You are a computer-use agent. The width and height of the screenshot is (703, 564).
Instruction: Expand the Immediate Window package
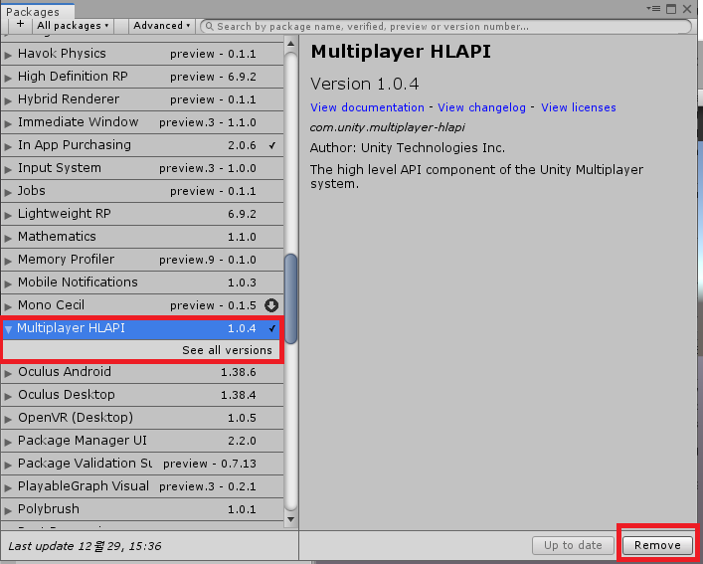[x=8, y=123]
